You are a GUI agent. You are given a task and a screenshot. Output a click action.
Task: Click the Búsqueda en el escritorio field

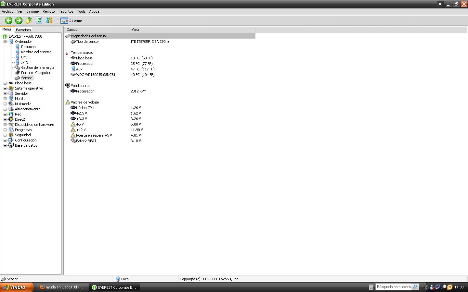coord(393,287)
